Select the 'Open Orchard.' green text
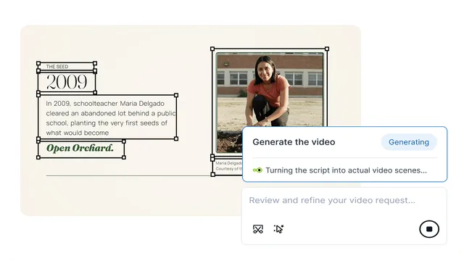Viewport: 464px width, 261px height. (x=80, y=148)
